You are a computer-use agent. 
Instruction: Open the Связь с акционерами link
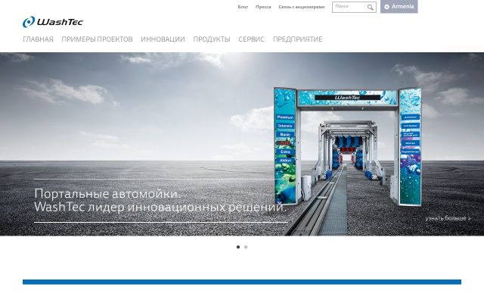pos(302,7)
